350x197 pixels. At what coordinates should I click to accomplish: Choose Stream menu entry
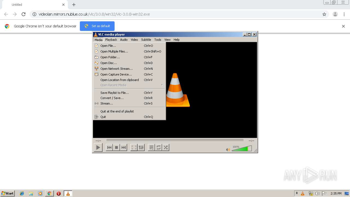click(129, 103)
